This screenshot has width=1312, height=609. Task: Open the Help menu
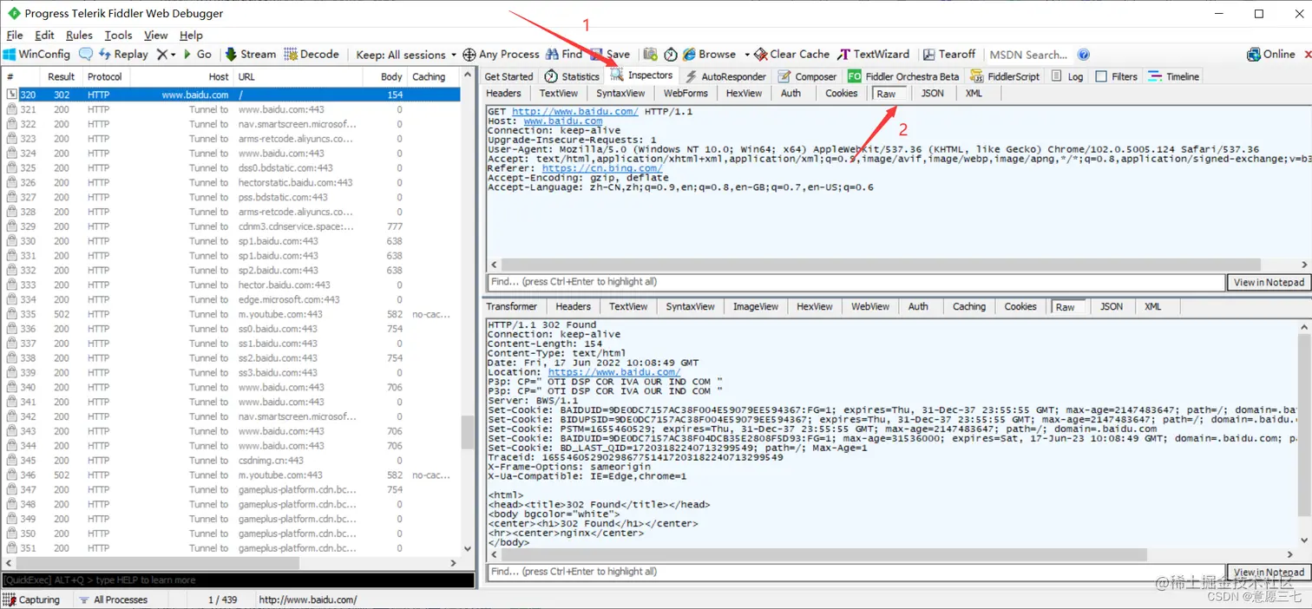191,36
